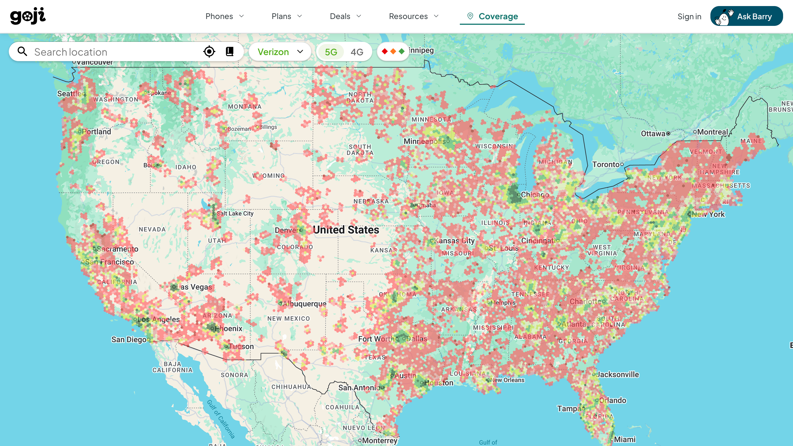
Task: Click the "Los Angeles" city label
Action: (x=159, y=319)
